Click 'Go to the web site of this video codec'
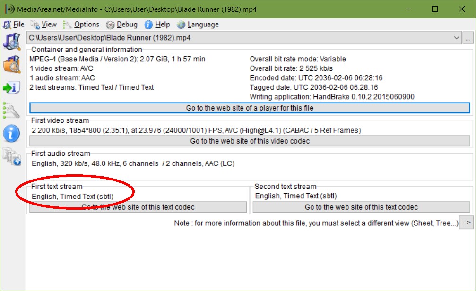The width and height of the screenshot is (476, 291). [250, 141]
